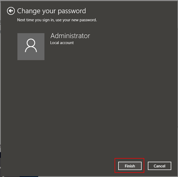Click the "Change your password" heading

pos(51,11)
